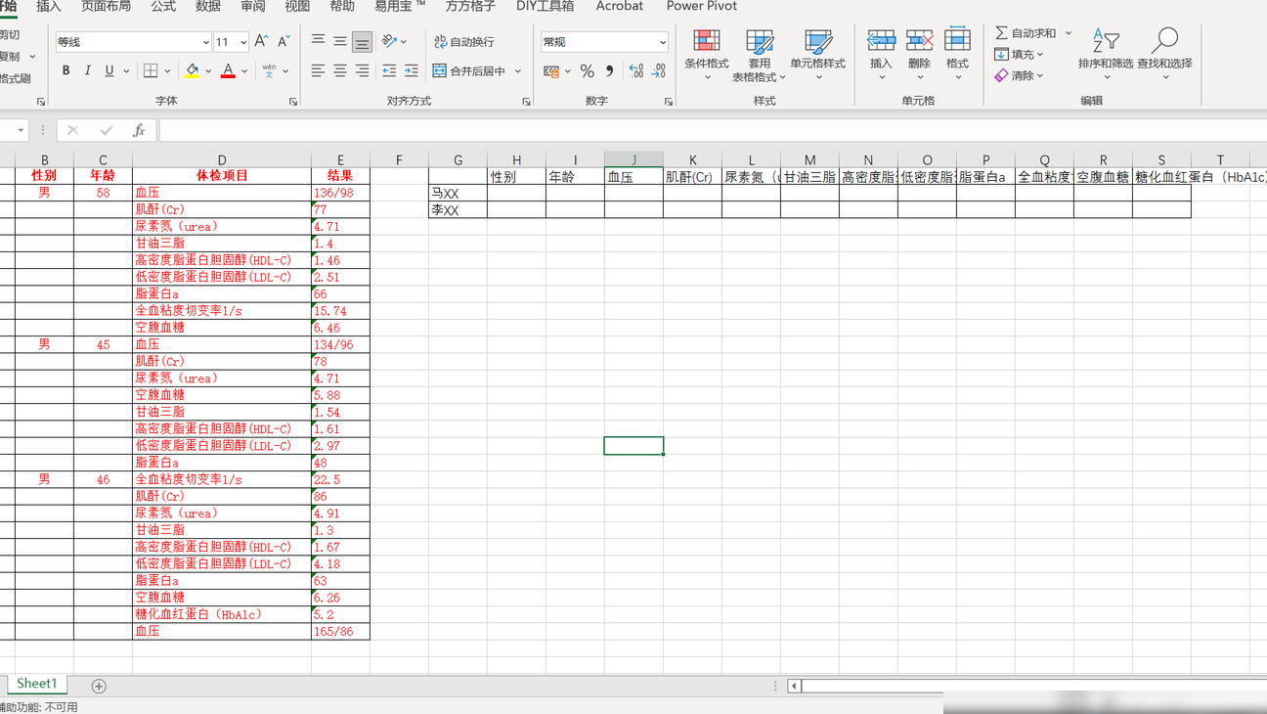Image resolution: width=1267 pixels, height=714 pixels.
Task: Click the insert function fx icon
Action: pyautogui.click(x=139, y=130)
